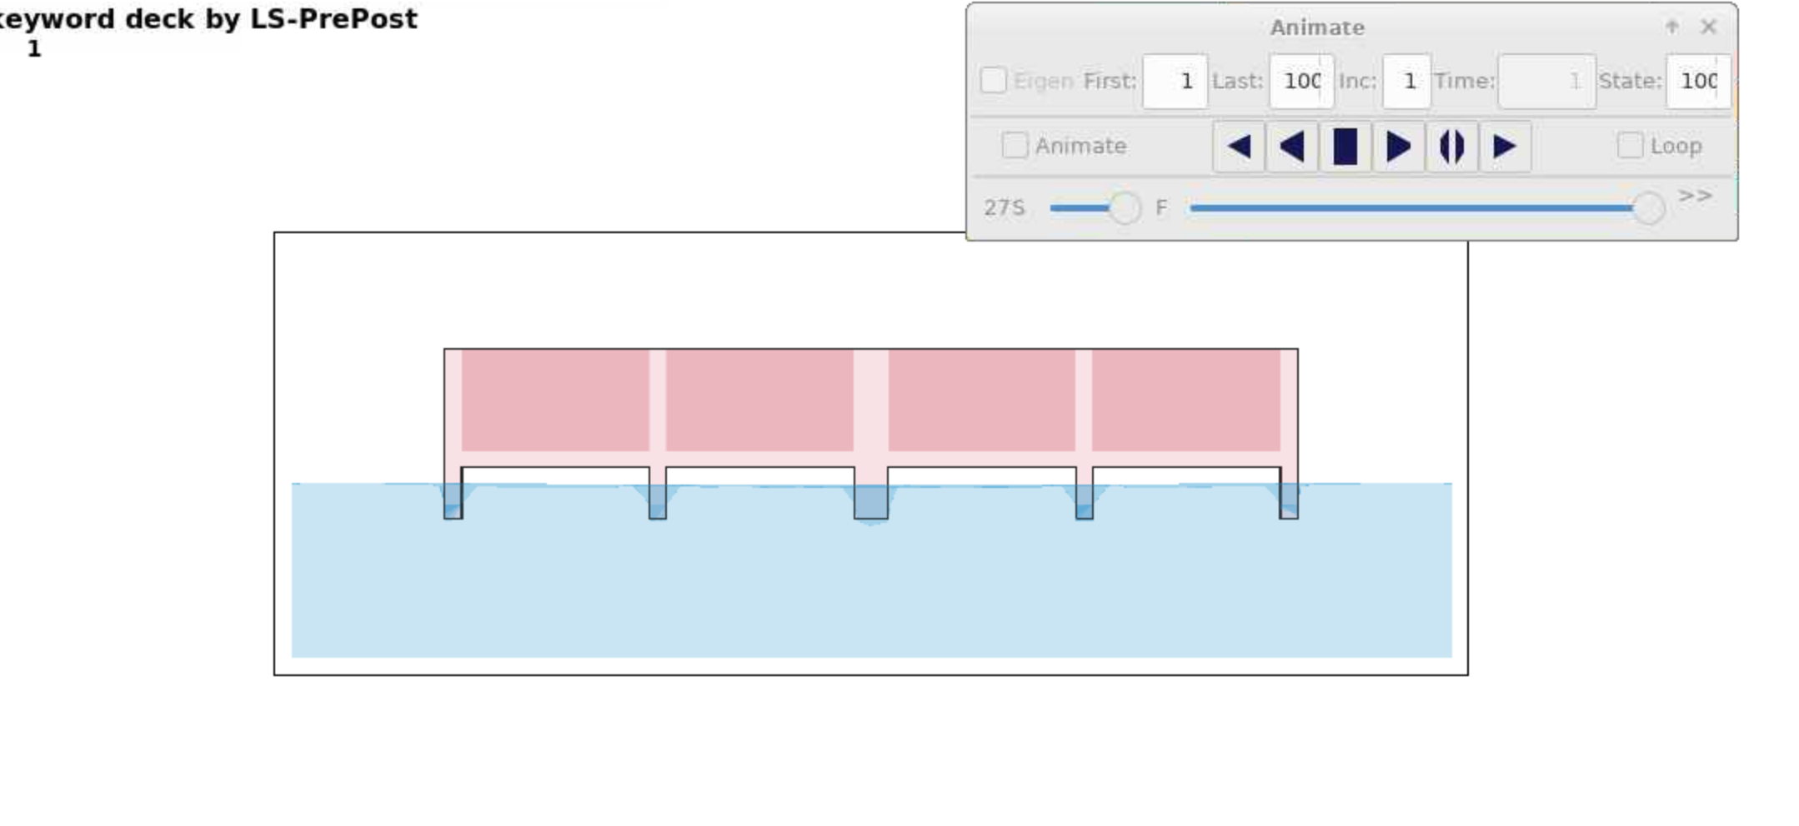Click the step backward animation button

[x=1239, y=147]
